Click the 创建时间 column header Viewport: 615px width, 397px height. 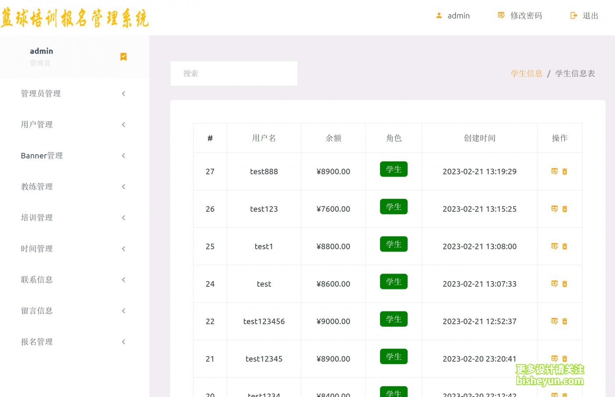click(480, 138)
